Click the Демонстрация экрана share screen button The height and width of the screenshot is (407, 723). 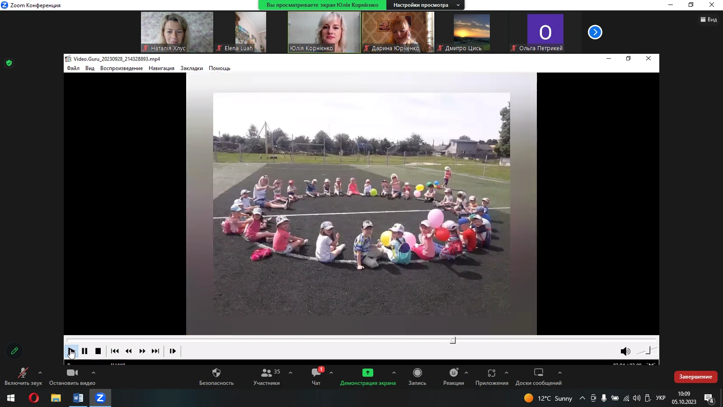368,377
